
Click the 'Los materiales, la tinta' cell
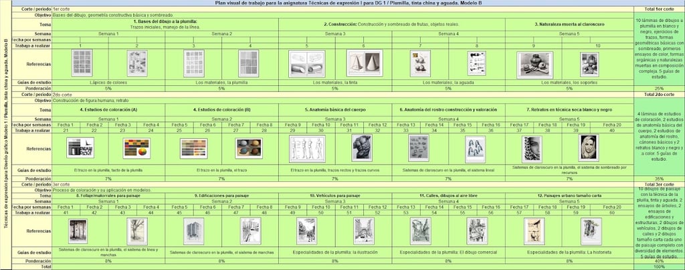335,82
